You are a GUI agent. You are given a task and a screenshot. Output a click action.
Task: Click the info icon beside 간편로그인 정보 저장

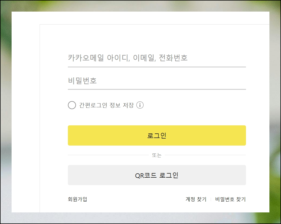pyautogui.click(x=140, y=105)
